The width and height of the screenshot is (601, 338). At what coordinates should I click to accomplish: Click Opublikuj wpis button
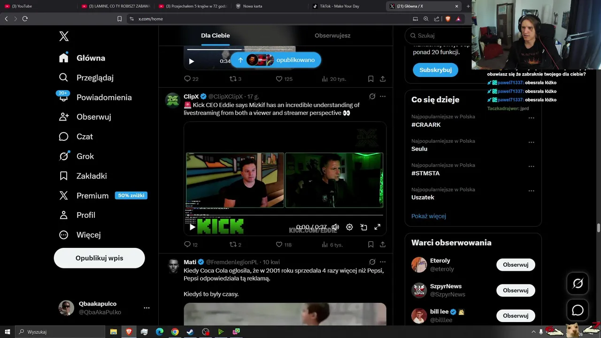pyautogui.click(x=100, y=258)
